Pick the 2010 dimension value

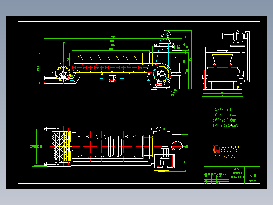click(x=113, y=45)
